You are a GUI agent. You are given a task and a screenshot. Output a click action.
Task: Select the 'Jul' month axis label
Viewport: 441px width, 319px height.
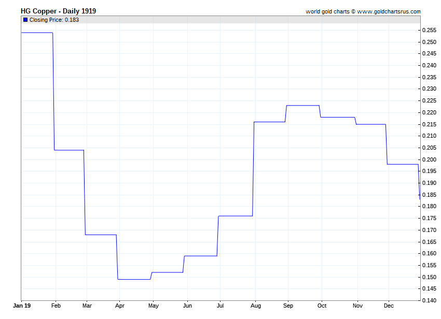(220, 306)
